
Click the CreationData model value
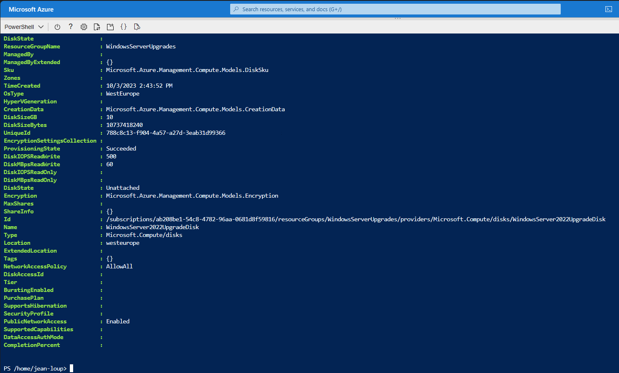[x=195, y=109]
